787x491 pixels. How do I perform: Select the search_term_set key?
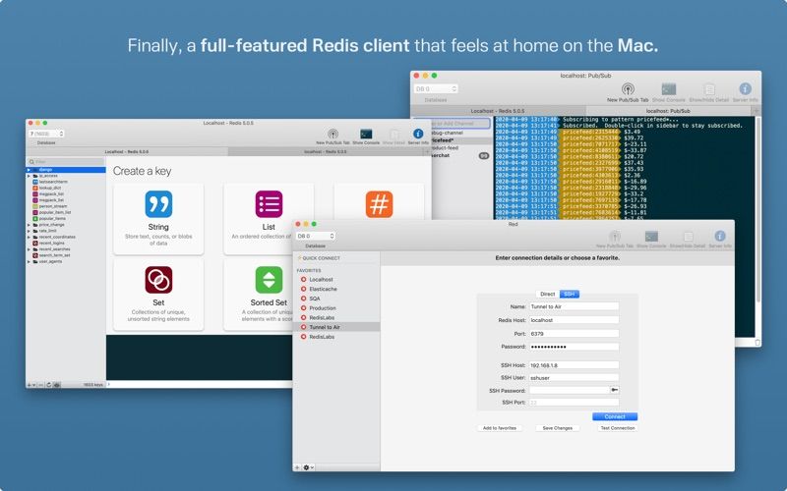point(54,255)
